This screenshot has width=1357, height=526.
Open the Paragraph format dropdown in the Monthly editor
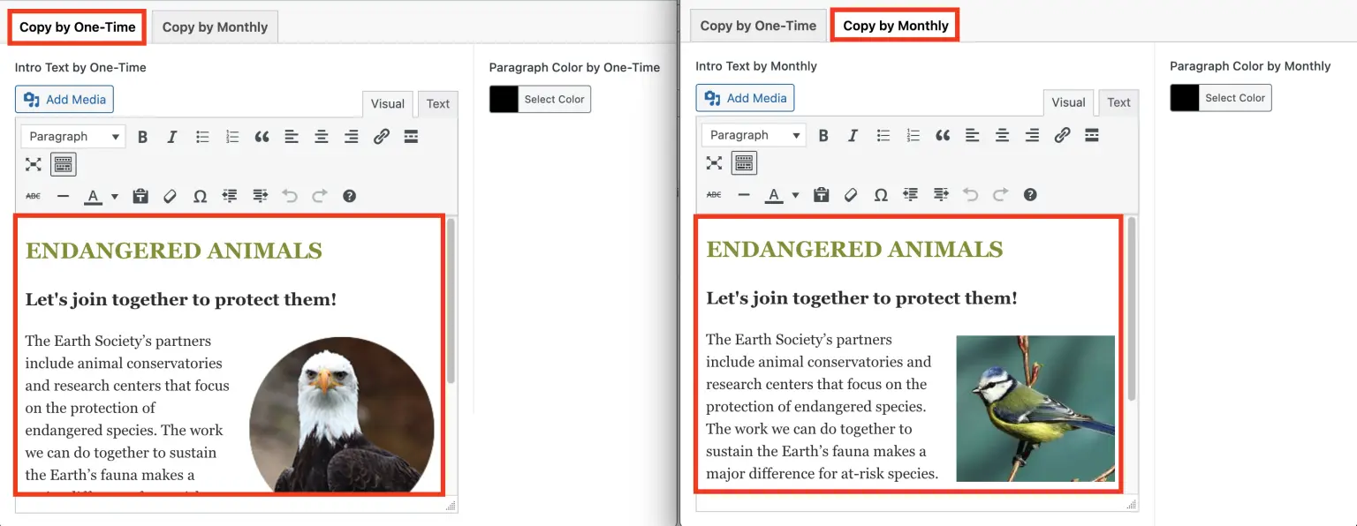coord(754,135)
